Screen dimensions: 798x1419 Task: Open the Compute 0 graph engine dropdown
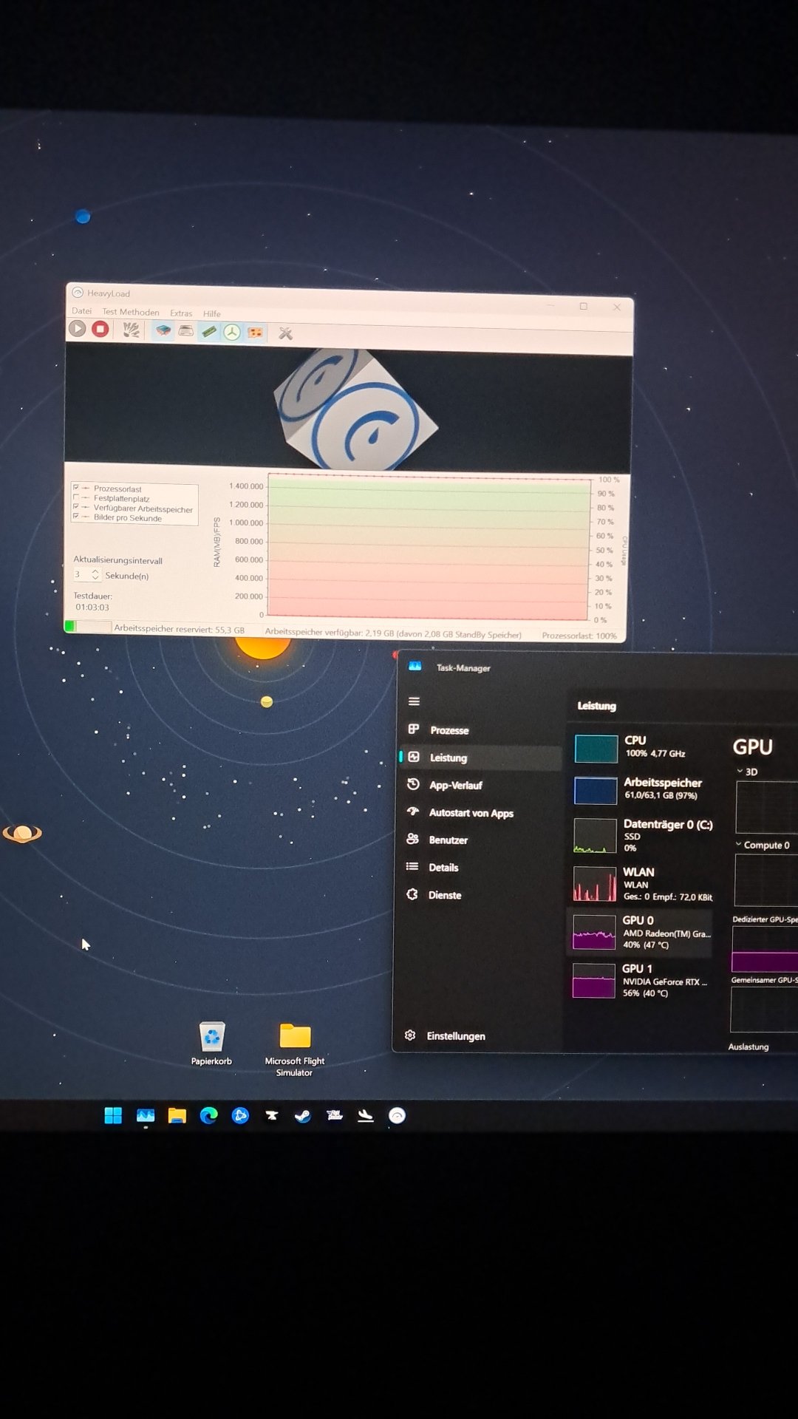pos(763,845)
